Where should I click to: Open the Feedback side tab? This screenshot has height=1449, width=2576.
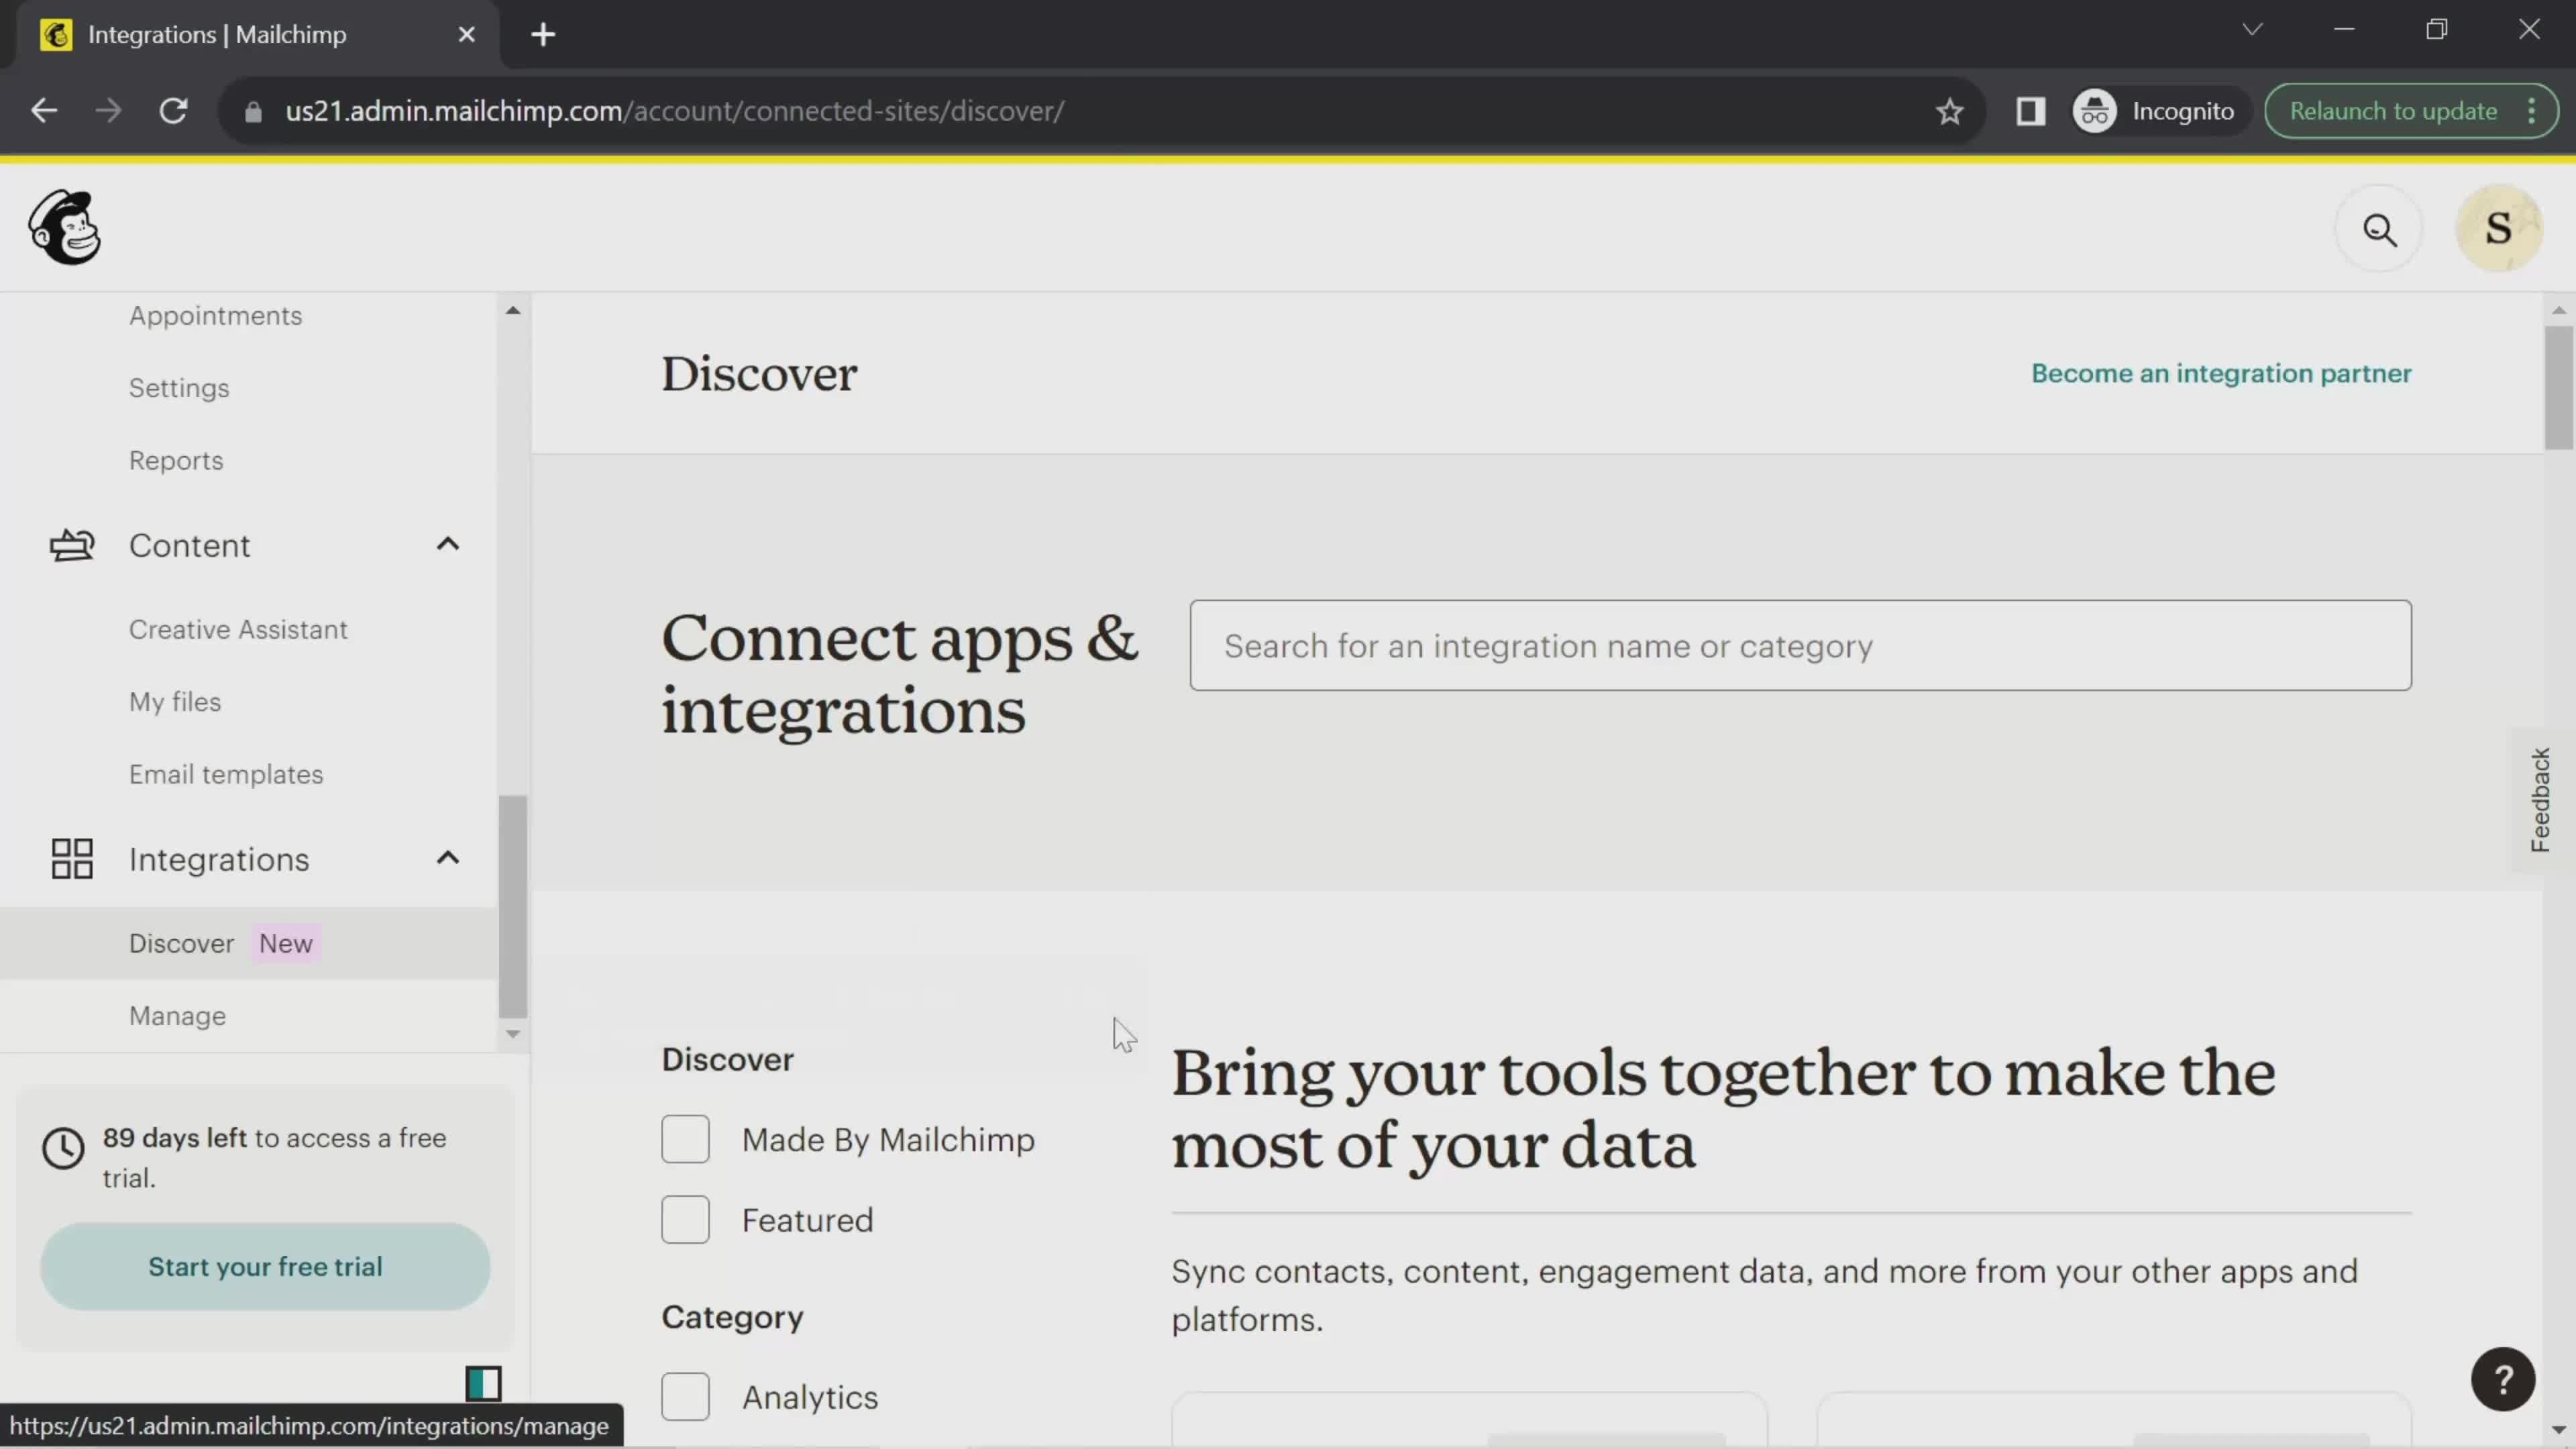pyautogui.click(x=2540, y=800)
